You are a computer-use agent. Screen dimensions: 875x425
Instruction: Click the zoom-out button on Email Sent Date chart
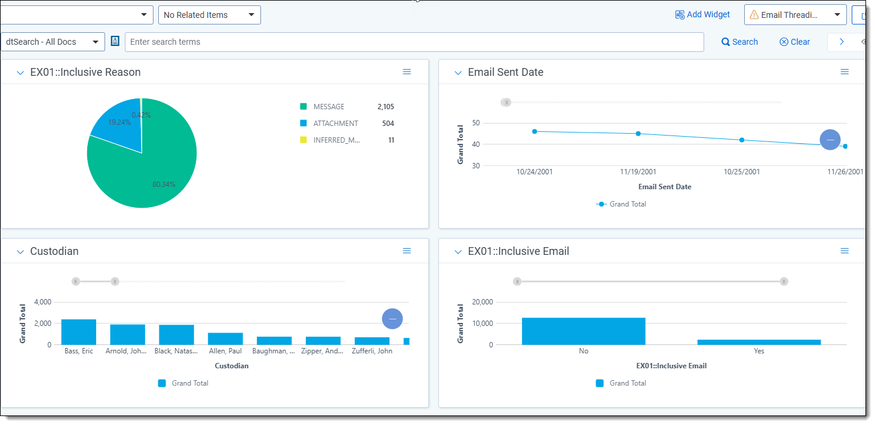[x=830, y=140]
